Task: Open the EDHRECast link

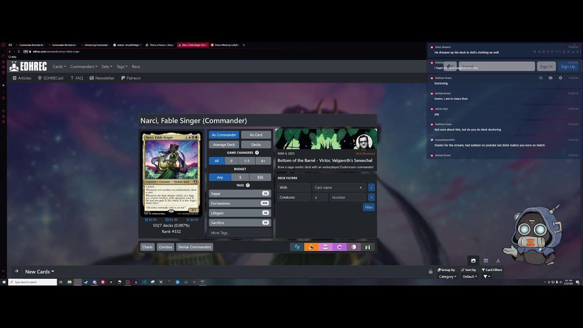Action: 51,78
